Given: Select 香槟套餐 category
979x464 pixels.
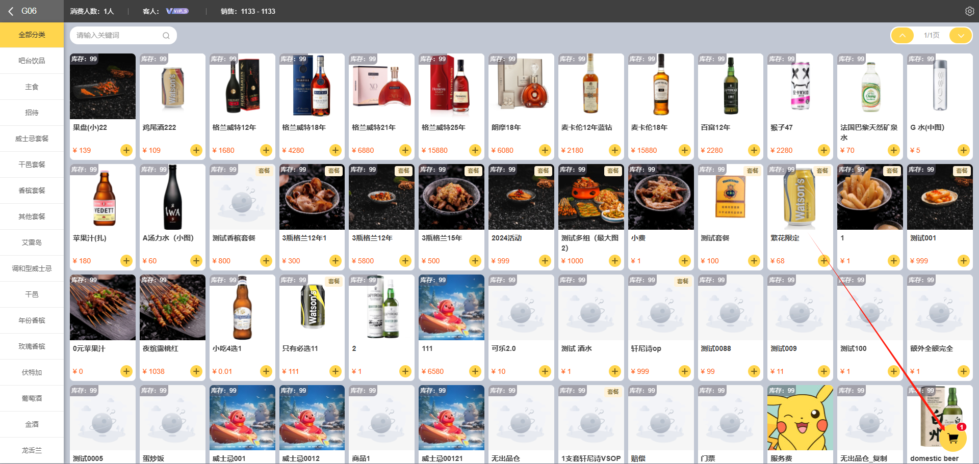Looking at the screenshot, I should pos(32,190).
